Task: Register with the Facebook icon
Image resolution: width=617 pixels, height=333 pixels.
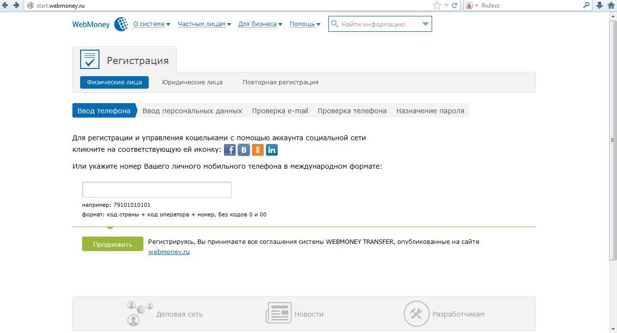Action: 230,150
